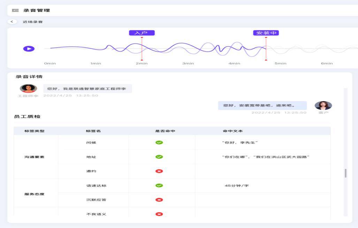Click the 标签名 column header
Screen dimensions: 358x228
coord(93,131)
